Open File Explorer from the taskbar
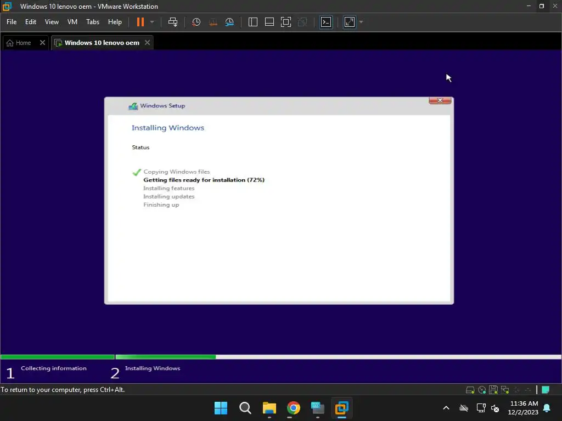 coord(269,408)
